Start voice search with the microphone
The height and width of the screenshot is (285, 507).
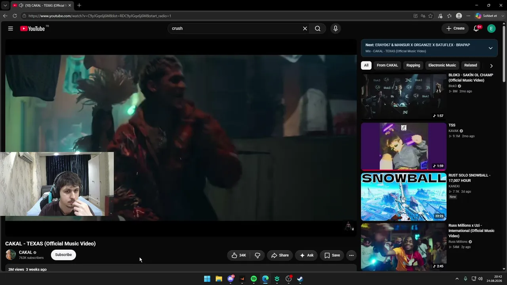(x=335, y=28)
